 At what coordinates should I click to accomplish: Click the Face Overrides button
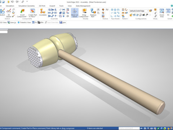pyautogui.click(x=52, y=22)
